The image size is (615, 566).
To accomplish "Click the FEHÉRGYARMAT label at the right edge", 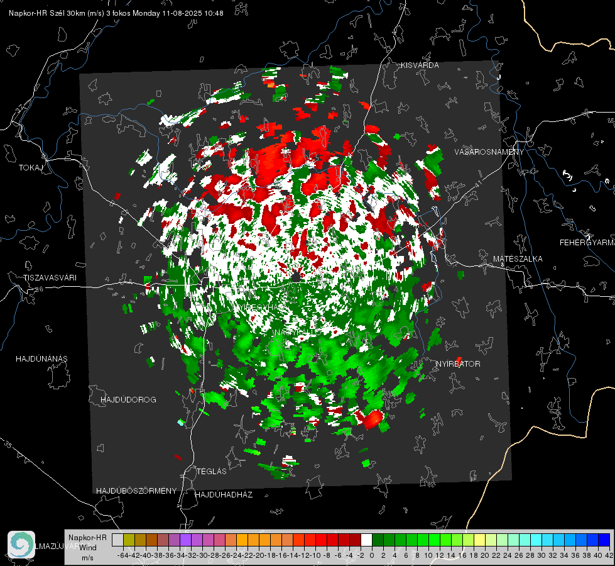I will [587, 243].
